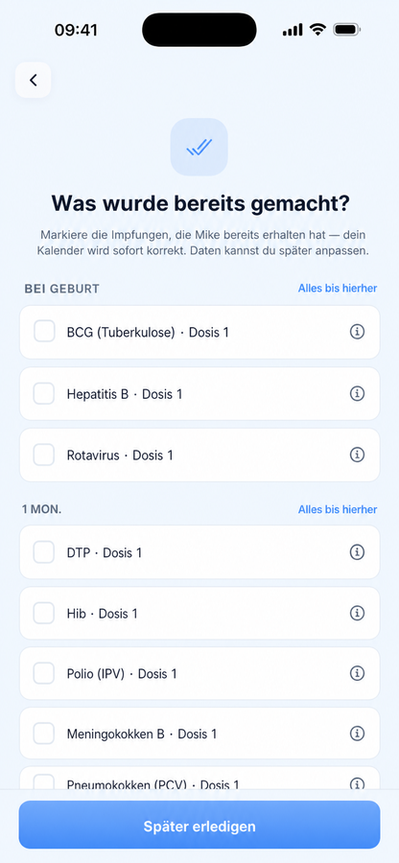Select the Pneumokokken (PCV) Dosis 1 row

point(199,779)
